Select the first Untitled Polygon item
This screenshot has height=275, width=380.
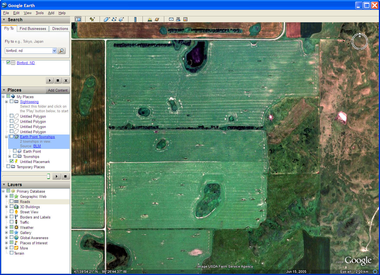[33, 116]
